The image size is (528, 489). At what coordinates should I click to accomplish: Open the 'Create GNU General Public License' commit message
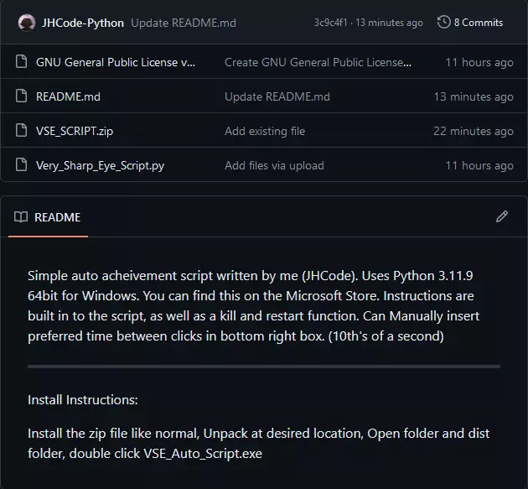(x=318, y=62)
